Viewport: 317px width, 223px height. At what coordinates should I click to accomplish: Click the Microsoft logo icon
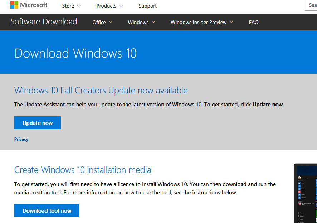click(x=14, y=5)
